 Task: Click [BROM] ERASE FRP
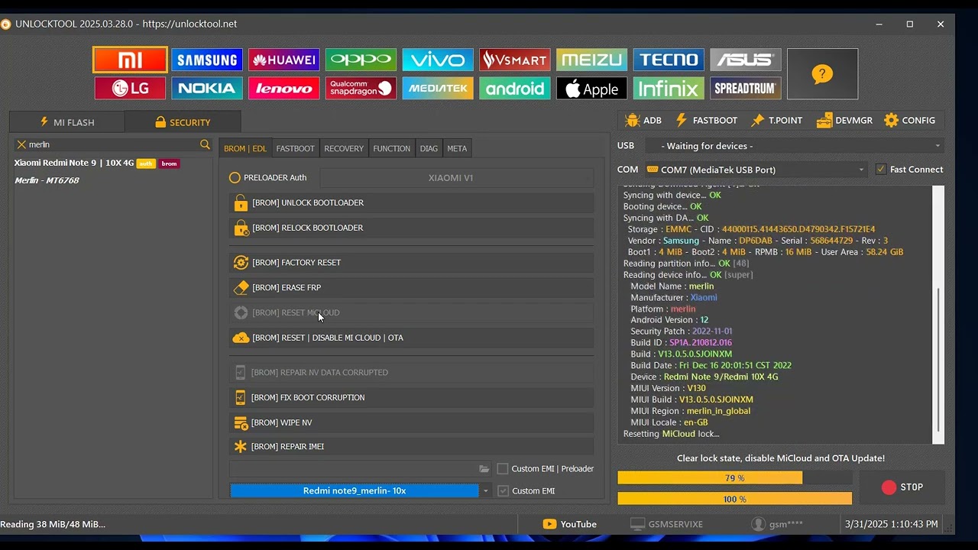(x=411, y=288)
